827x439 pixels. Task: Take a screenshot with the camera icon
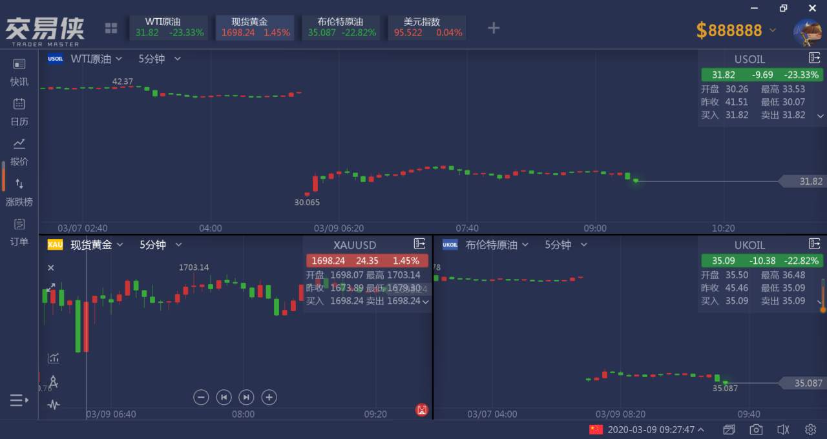pos(756,429)
